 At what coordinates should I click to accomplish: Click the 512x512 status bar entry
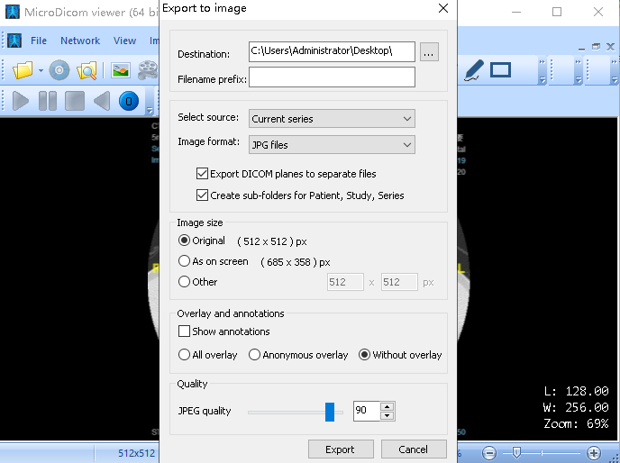click(x=136, y=453)
